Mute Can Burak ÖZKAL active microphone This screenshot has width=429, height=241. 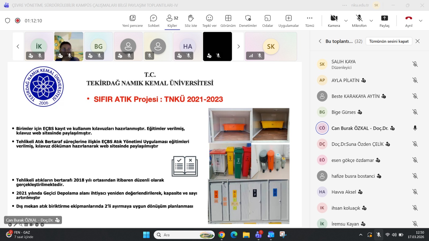tap(415, 128)
